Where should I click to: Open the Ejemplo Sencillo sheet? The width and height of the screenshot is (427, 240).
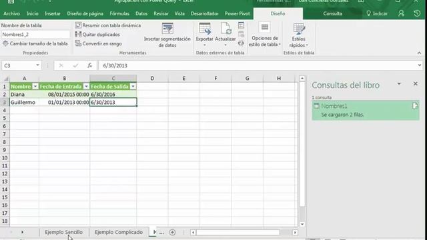(64, 232)
